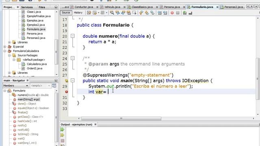260x146 pixels.
Task: Click the Stop Macro Recording icon
Action: coord(178,13)
